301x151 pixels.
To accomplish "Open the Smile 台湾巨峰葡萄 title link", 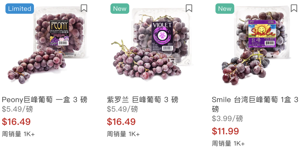I will pos(255,104).
